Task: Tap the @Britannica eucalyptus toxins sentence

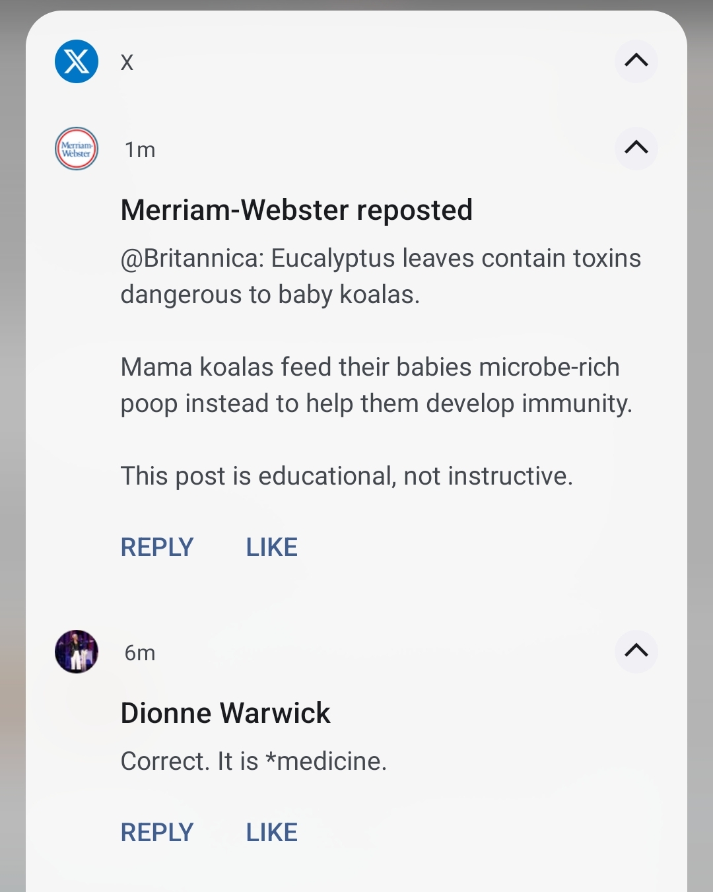Action: tap(380, 276)
